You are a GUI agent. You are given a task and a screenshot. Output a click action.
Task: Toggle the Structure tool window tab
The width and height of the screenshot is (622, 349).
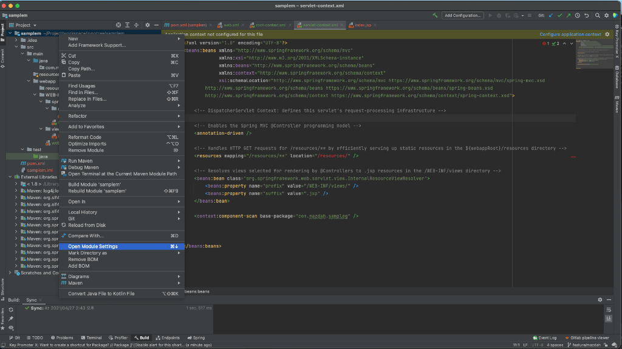pyautogui.click(x=2, y=289)
